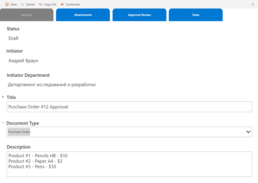Screen dimensions: 258x183
Task: Open the Document Type dropdown
Action: pos(129,132)
